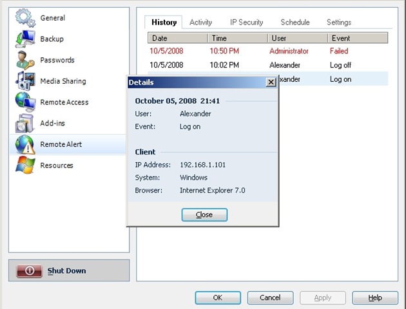406x309 pixels.
Task: Select the Resources label
Action: [57, 165]
